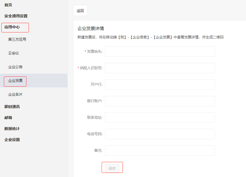The height and width of the screenshot is (177, 246).
Task: Focus the 发票抬头 input field
Action: [x=160, y=51]
